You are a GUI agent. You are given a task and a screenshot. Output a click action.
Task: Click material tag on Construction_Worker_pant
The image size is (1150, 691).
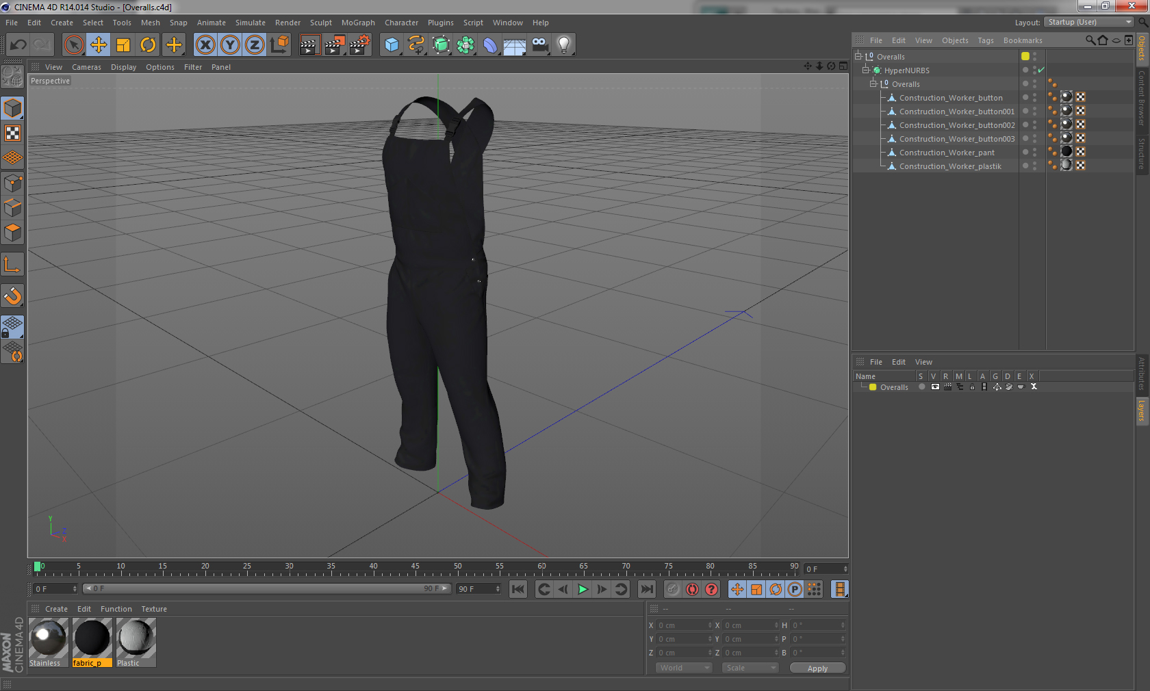click(1066, 152)
